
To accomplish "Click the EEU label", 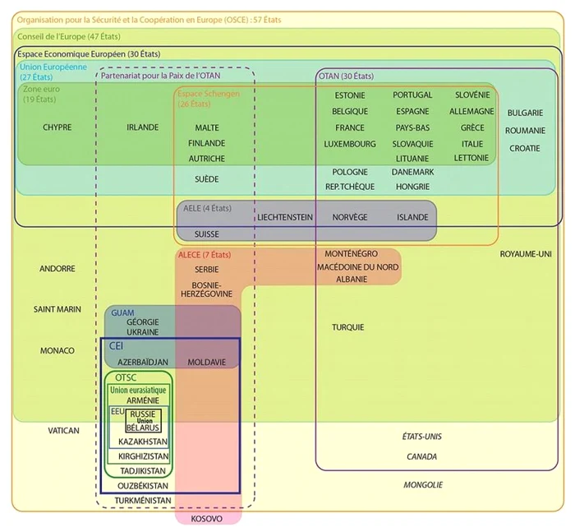I will tap(117, 412).
